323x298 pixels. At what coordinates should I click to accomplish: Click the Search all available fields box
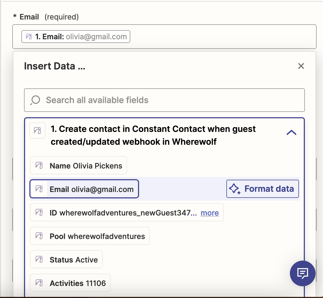[x=164, y=100]
